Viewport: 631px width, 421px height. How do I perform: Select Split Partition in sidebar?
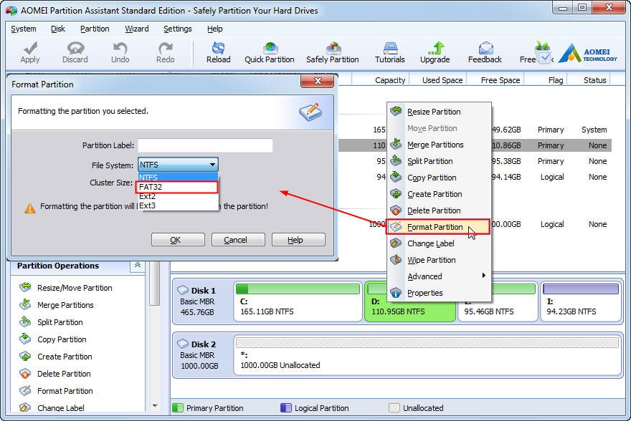(x=51, y=322)
